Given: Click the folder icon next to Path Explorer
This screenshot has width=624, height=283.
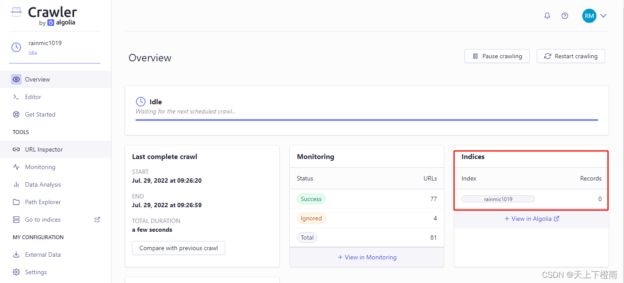Looking at the screenshot, I should 16,202.
